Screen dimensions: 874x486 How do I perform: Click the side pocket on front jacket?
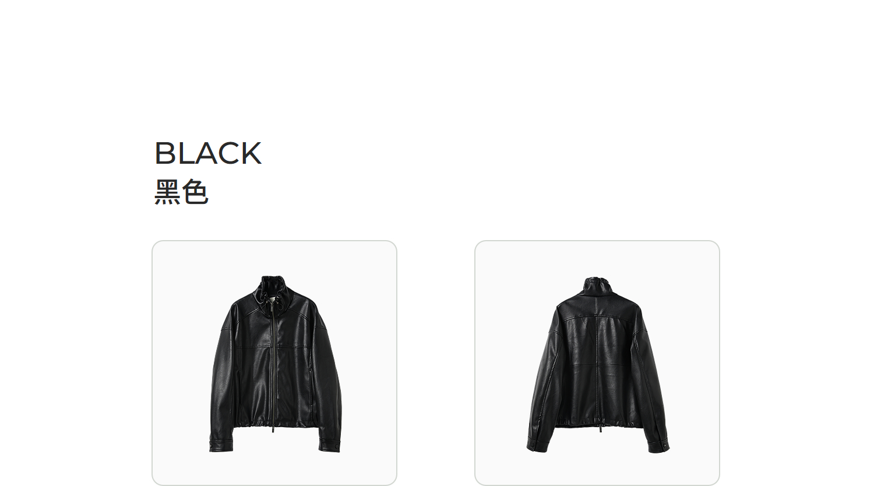(310, 385)
